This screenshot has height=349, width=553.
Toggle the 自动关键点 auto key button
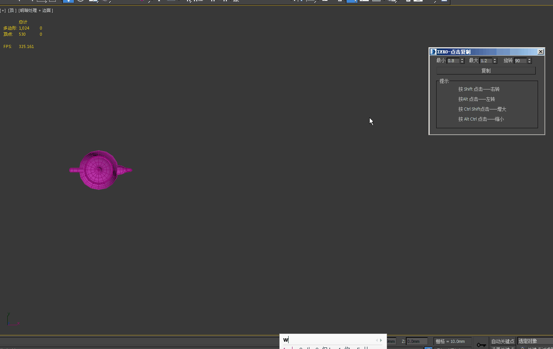tap(503, 341)
